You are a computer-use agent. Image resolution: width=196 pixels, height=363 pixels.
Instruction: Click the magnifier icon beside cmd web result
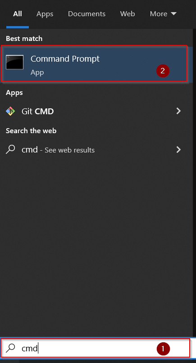[x=10, y=149]
